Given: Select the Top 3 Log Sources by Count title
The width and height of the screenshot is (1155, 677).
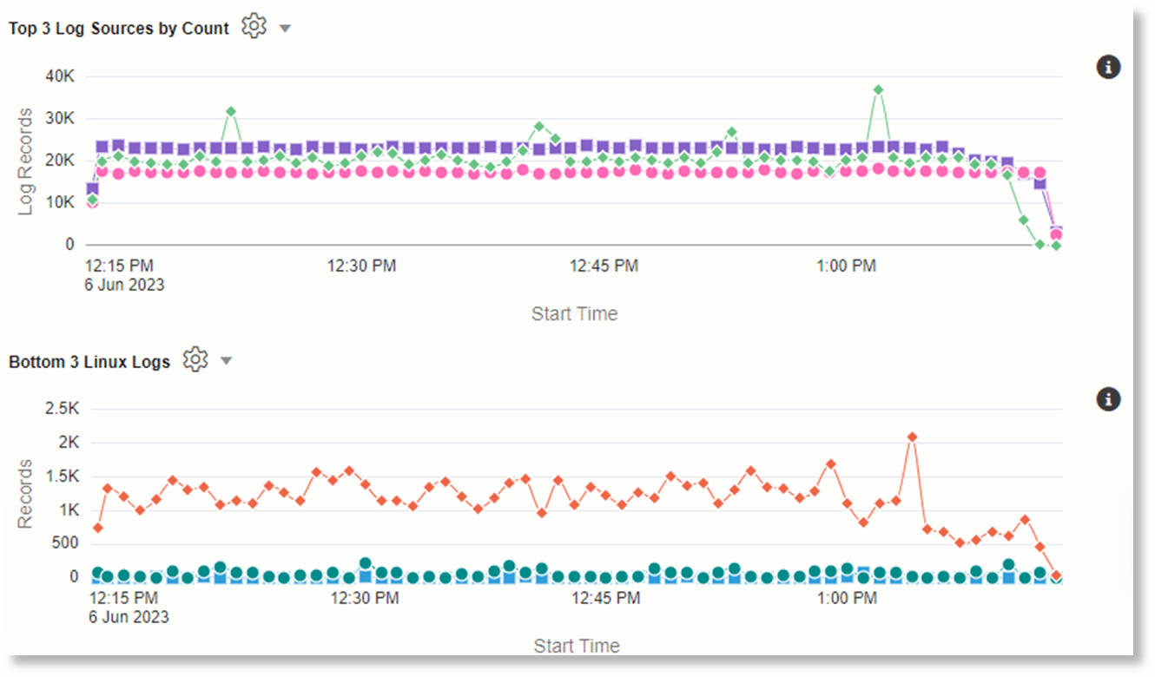Looking at the screenshot, I should point(118,28).
